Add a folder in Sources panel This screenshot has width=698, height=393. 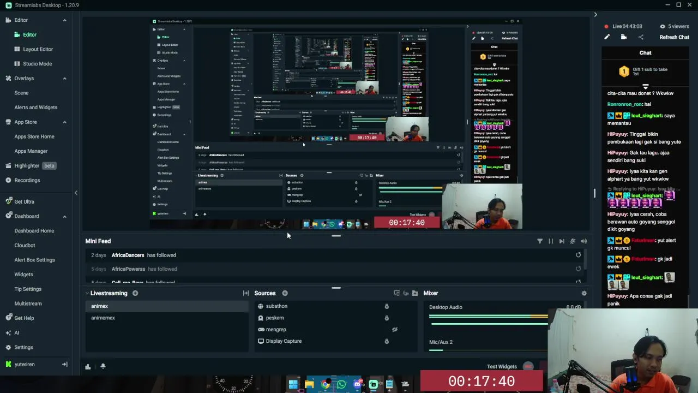click(415, 293)
